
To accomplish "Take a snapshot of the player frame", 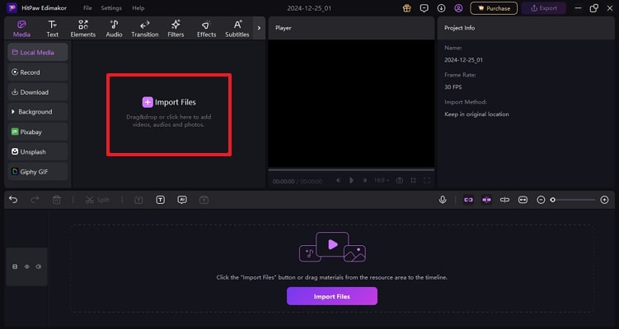I will tap(400, 180).
